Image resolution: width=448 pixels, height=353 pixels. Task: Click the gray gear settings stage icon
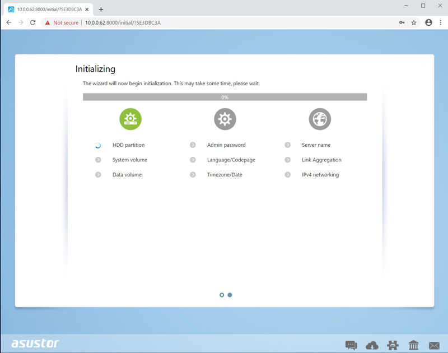click(225, 119)
